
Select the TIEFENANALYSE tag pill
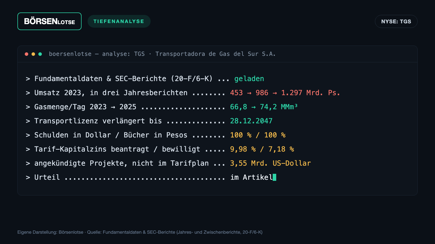click(x=119, y=21)
